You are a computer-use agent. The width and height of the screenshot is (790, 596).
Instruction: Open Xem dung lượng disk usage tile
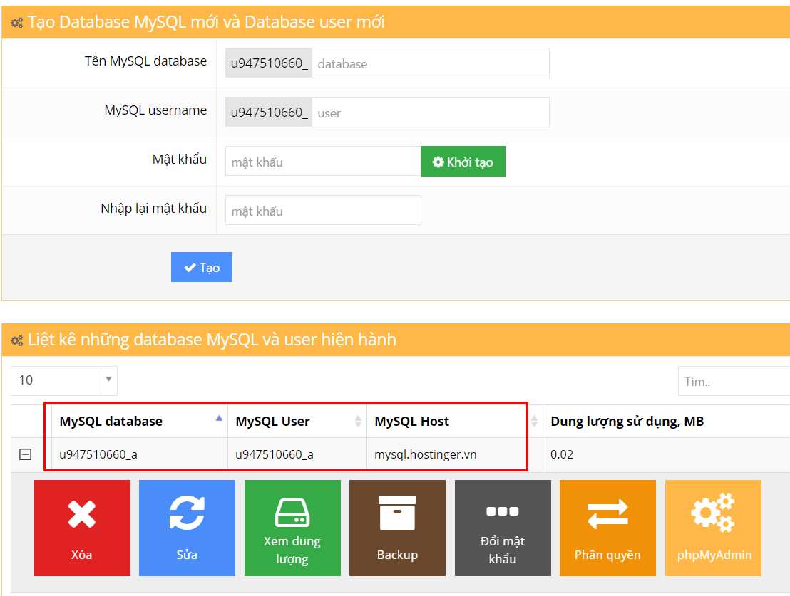click(292, 528)
